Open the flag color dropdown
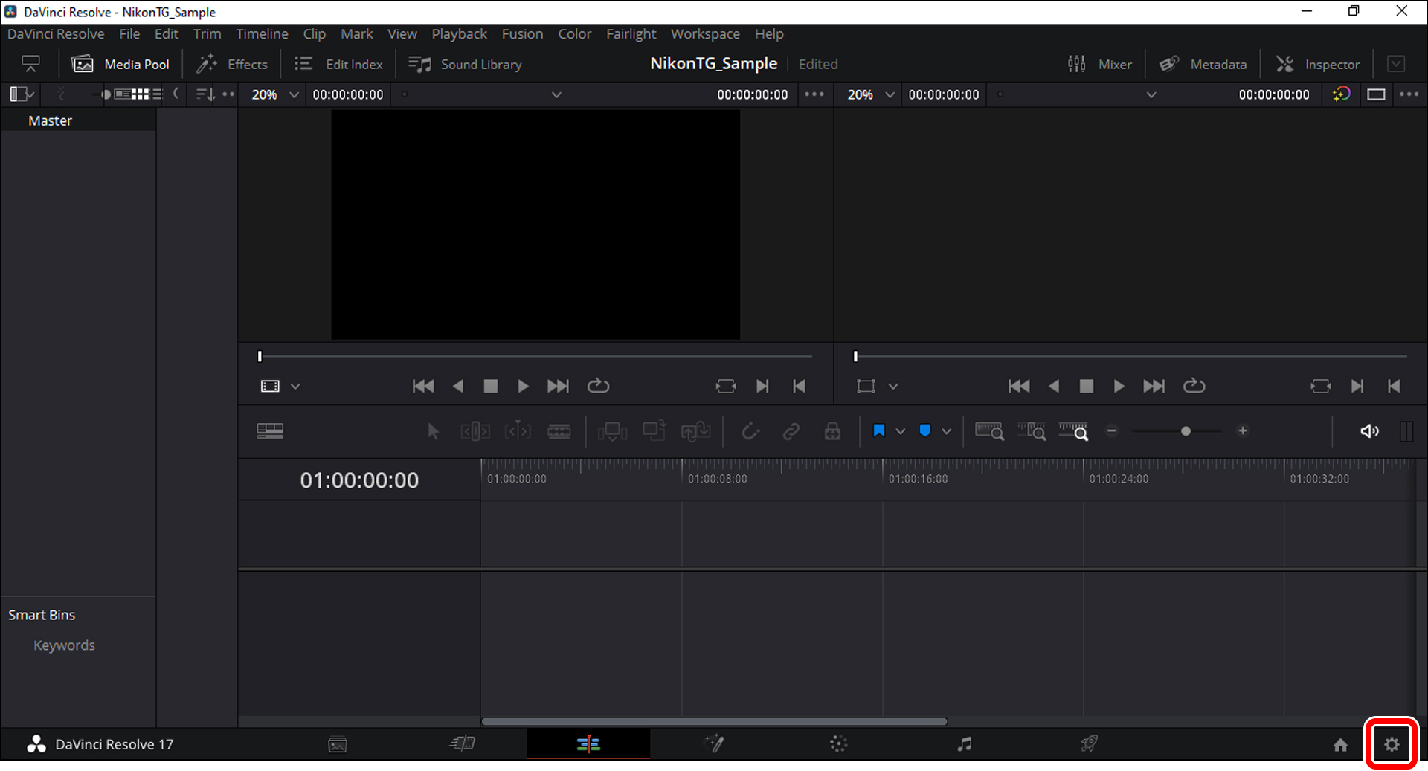Image resolution: width=1428 pixels, height=771 pixels. [x=900, y=431]
